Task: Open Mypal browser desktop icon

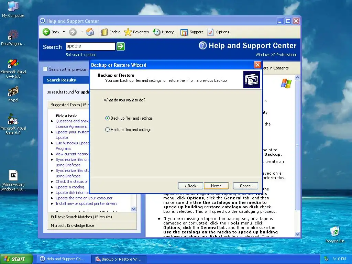Action: click(13, 94)
